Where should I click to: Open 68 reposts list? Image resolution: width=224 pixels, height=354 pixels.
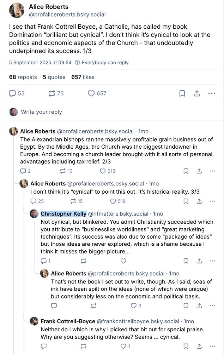pos(23,77)
